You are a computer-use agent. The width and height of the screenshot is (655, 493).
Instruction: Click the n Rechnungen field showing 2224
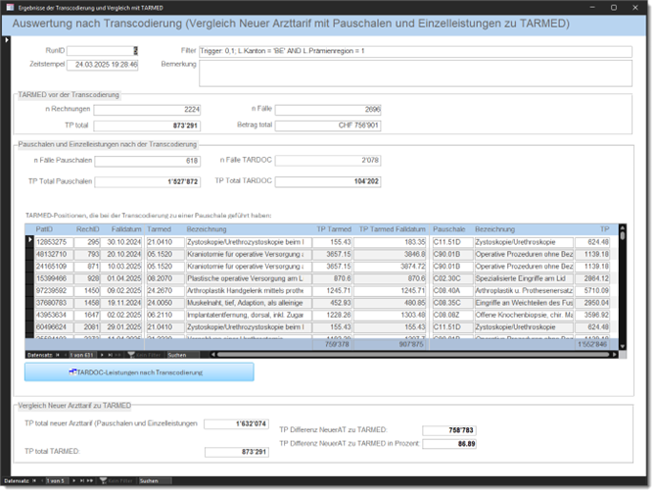click(147, 110)
